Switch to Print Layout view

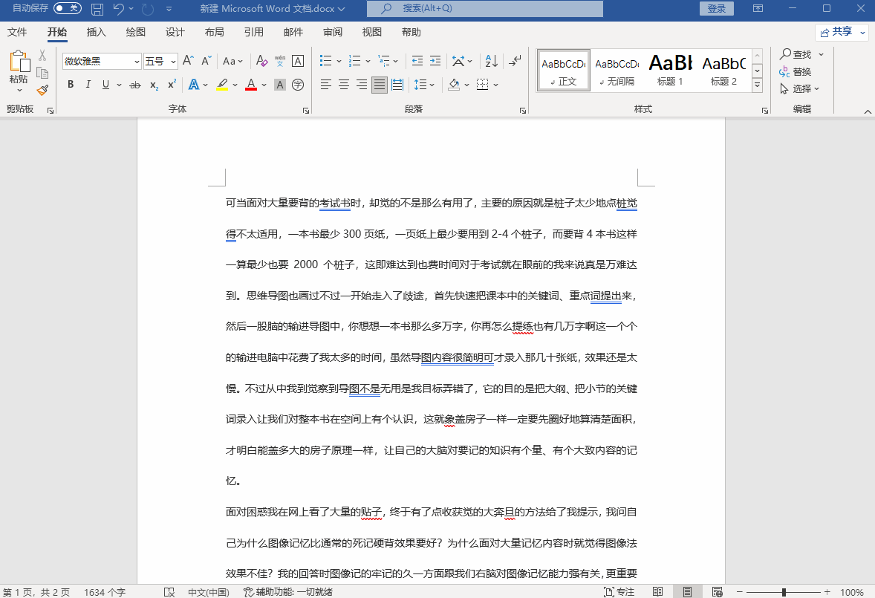[688, 592]
